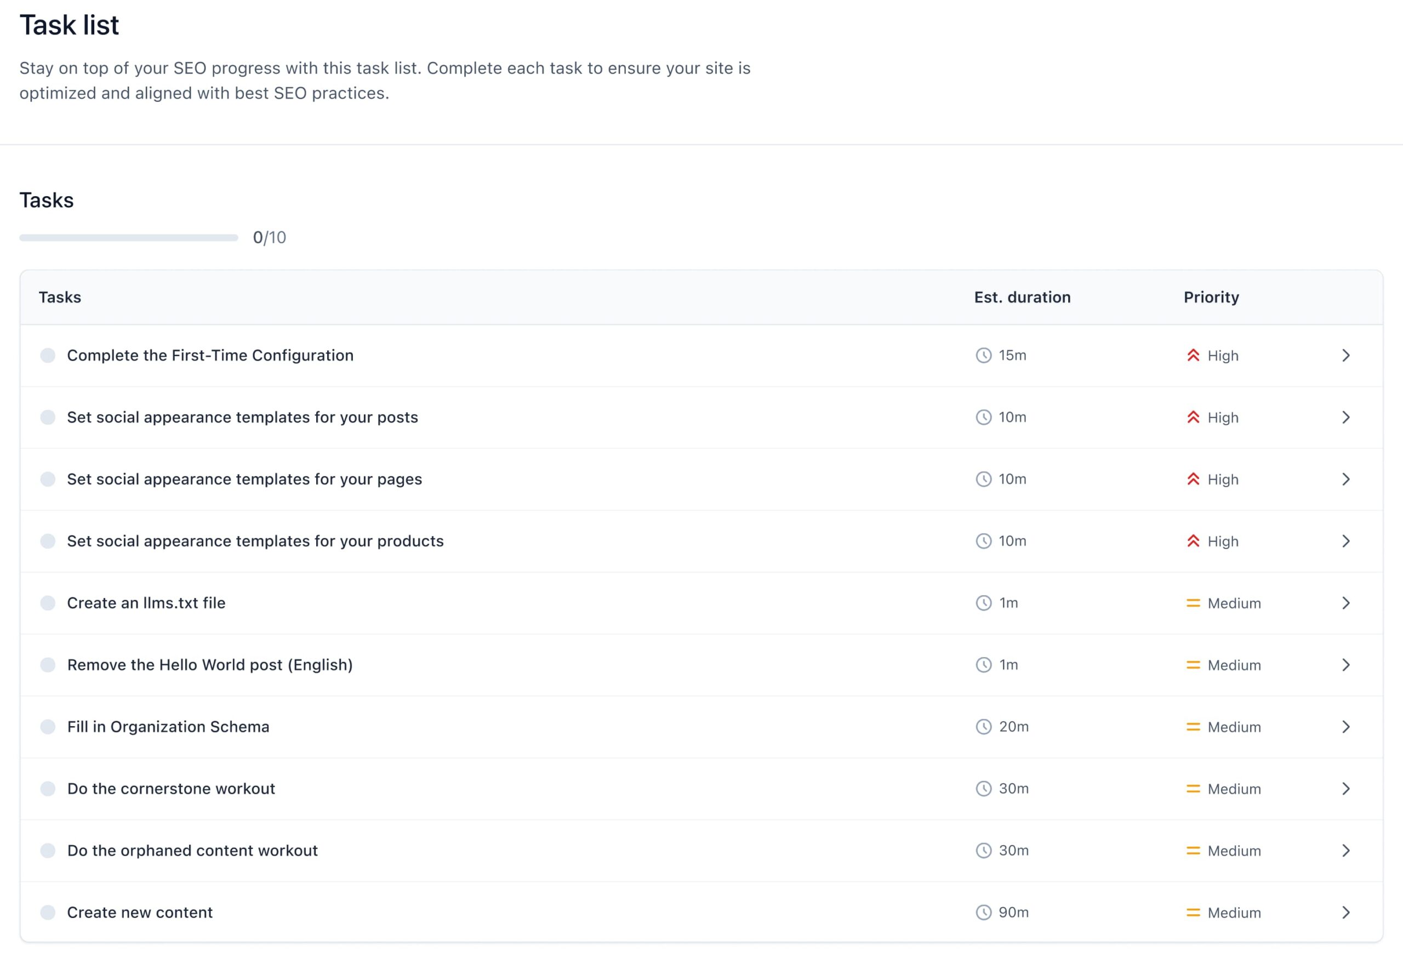Mark Complete the First-Time Configuration as done
Image resolution: width=1403 pixels, height=958 pixels.
(48, 356)
